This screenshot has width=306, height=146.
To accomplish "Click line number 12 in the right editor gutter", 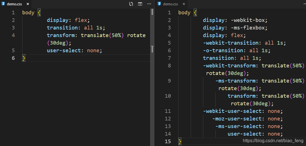I will pyautogui.click(x=168, y=119).
